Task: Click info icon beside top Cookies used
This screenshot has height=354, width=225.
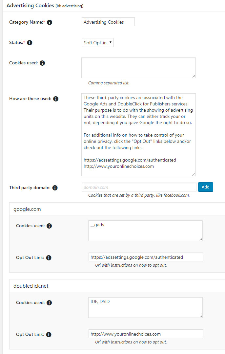Action: pyautogui.click(x=42, y=63)
